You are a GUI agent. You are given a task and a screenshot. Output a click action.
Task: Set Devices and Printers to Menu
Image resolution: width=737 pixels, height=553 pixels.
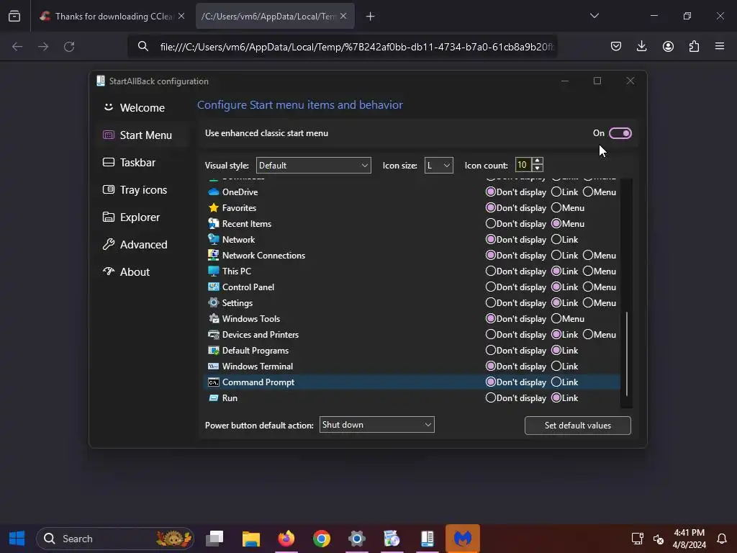pos(587,335)
